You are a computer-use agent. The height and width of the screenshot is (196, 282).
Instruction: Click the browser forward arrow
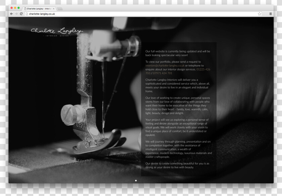(x=16, y=14)
